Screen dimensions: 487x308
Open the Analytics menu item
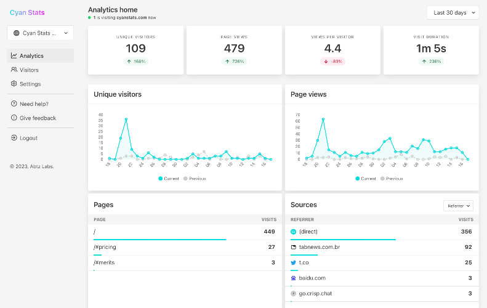41,56
